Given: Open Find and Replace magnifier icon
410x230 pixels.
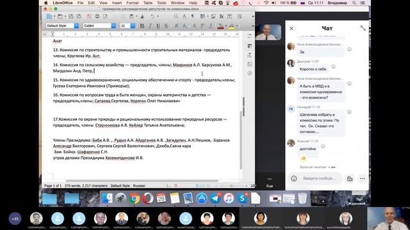Looking at the screenshot, I should click(176, 17).
